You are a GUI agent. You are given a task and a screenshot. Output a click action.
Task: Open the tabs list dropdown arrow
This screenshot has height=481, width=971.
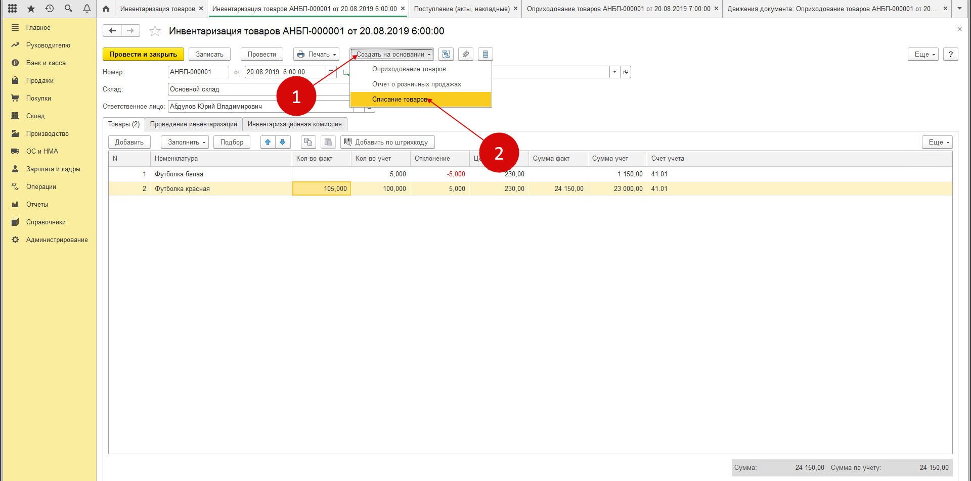pos(959,9)
